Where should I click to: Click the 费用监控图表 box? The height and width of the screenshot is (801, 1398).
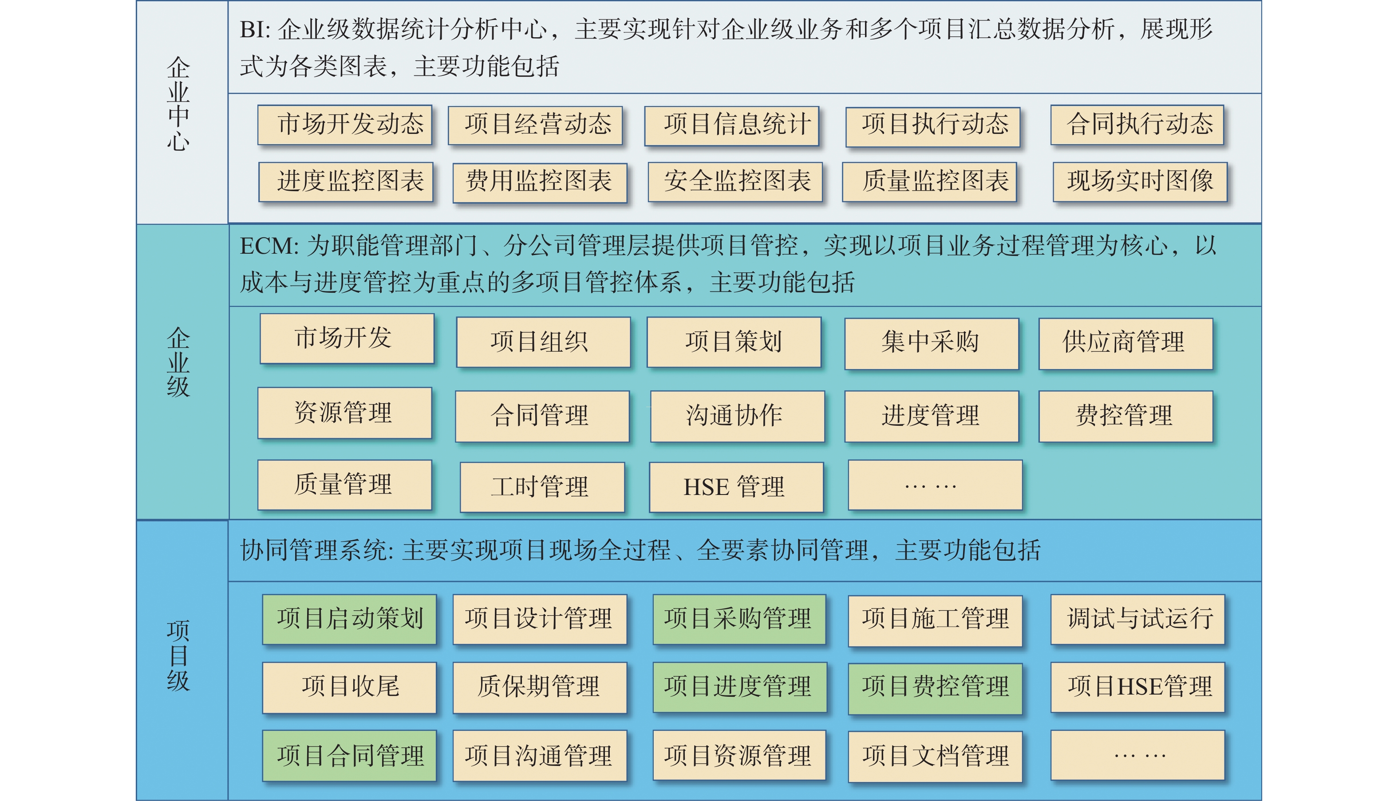pyautogui.click(x=540, y=183)
